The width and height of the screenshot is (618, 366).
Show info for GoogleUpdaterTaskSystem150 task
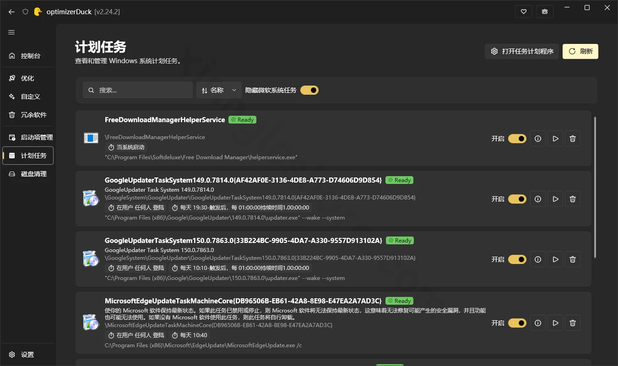click(538, 259)
